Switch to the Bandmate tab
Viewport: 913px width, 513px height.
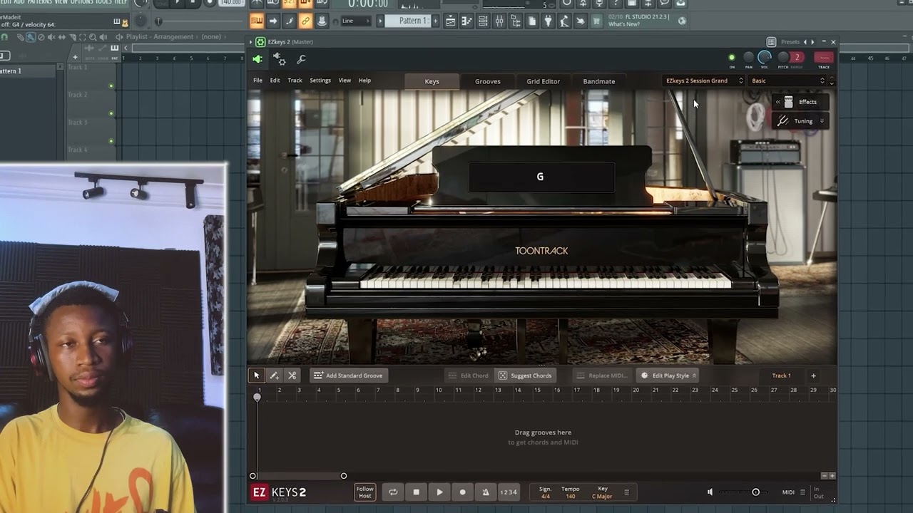(599, 81)
